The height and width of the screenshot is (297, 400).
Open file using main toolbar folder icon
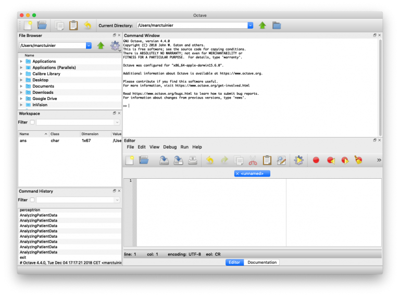click(x=42, y=25)
